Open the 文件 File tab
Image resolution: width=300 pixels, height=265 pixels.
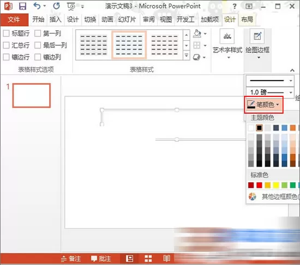pos(14,20)
